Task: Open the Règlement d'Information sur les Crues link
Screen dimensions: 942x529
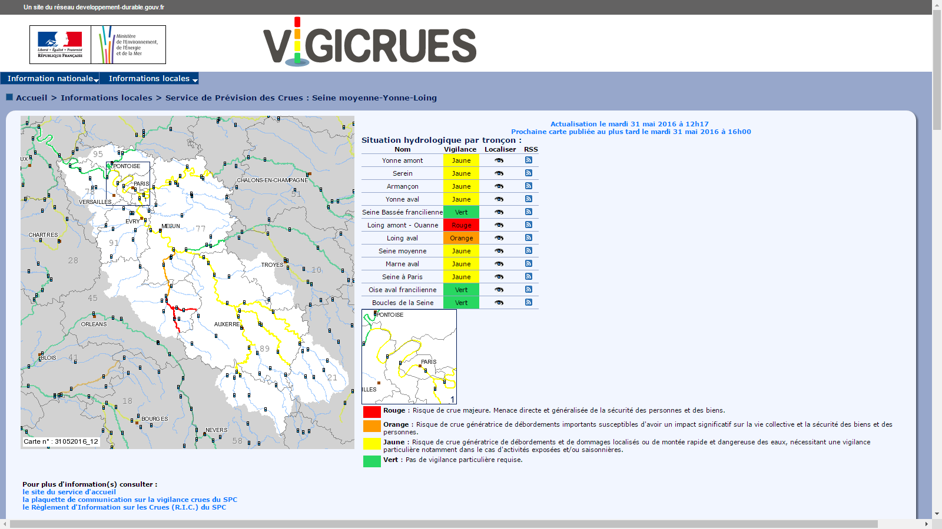Action: tap(124, 507)
